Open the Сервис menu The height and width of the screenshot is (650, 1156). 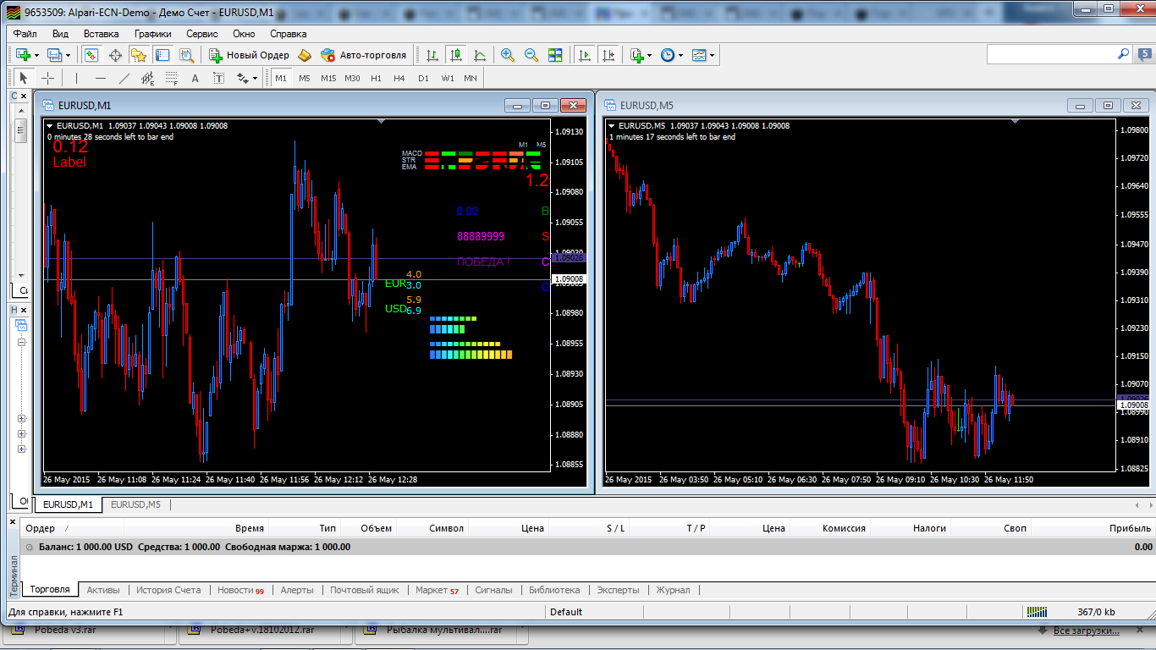pyautogui.click(x=202, y=34)
